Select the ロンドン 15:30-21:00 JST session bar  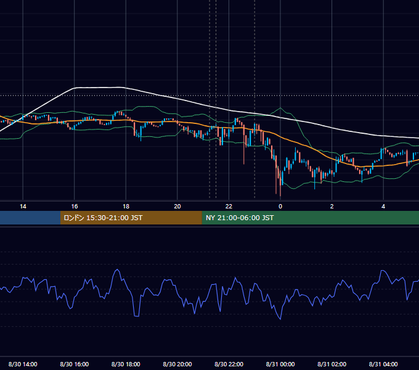point(131,218)
